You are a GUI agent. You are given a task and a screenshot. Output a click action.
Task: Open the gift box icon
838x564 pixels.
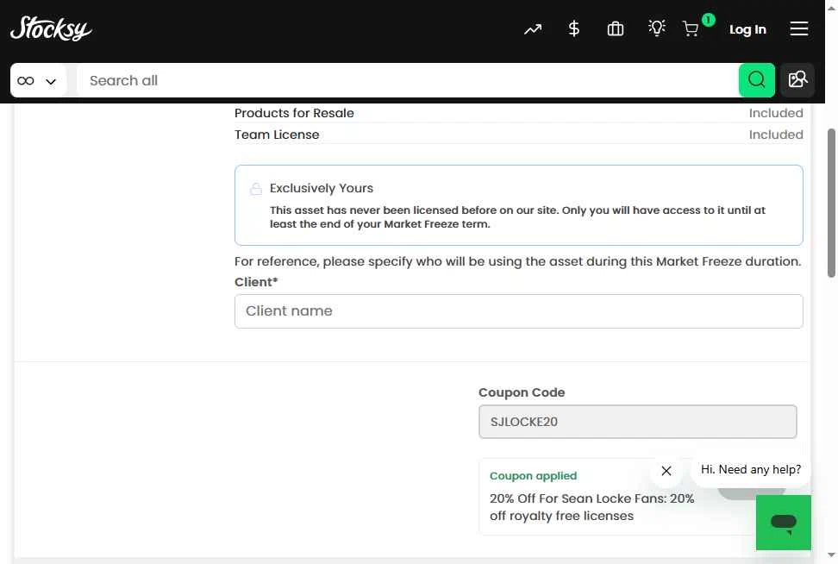(x=616, y=28)
